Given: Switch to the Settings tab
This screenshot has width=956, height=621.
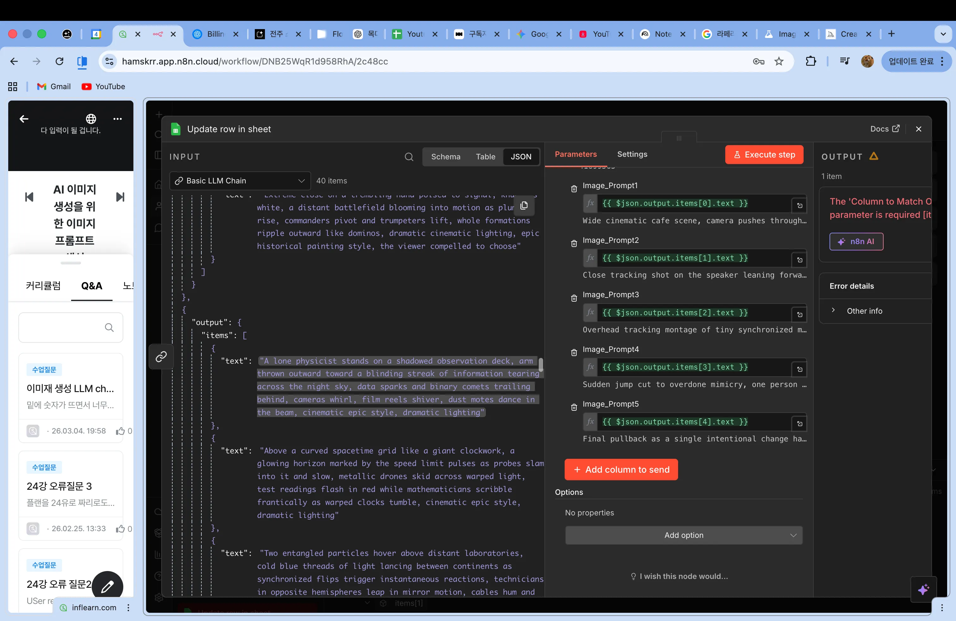Looking at the screenshot, I should point(632,154).
